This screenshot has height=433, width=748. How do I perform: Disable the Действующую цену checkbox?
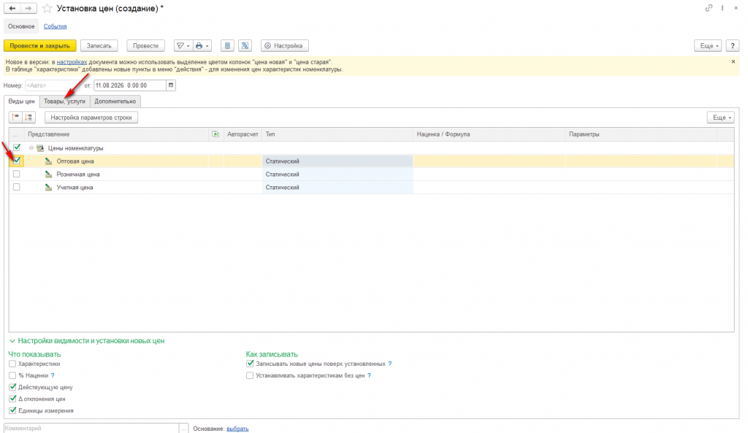[12, 387]
